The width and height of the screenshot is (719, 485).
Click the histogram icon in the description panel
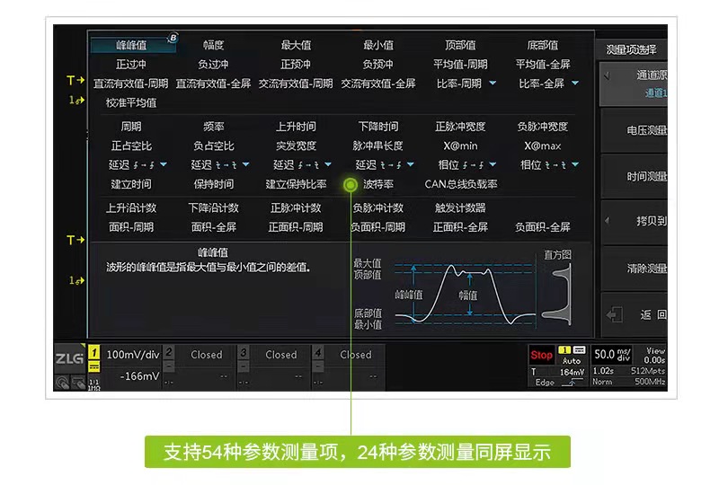557,294
